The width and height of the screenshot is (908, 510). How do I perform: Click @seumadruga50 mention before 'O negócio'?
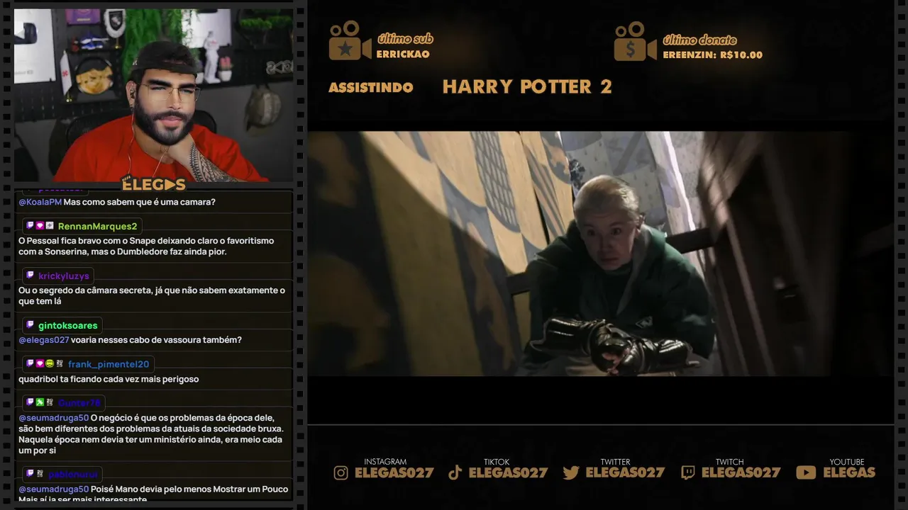pyautogui.click(x=54, y=418)
